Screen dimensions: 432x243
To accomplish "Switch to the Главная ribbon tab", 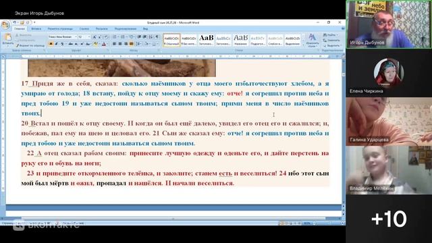I will click(x=20, y=28).
